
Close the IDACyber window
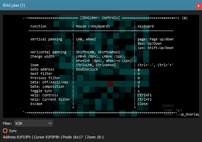tap(198, 6)
